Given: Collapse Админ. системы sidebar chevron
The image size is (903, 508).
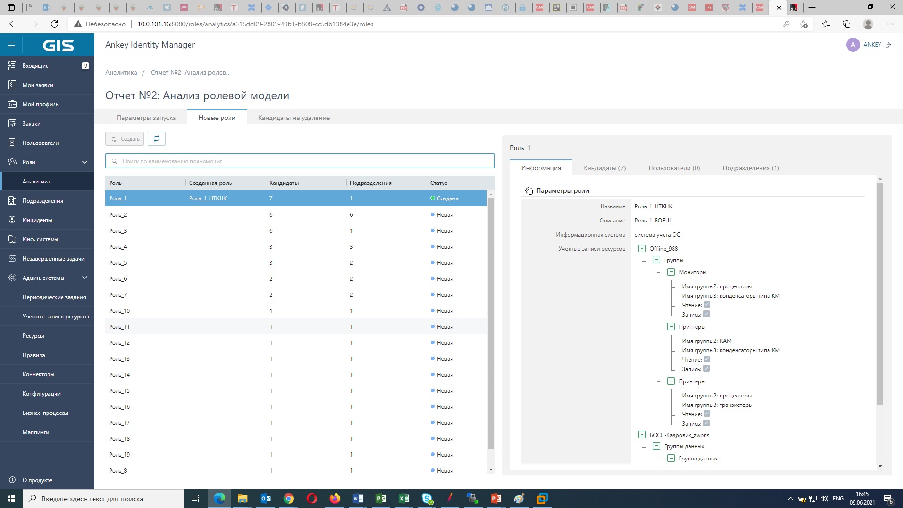Looking at the screenshot, I should [x=85, y=278].
